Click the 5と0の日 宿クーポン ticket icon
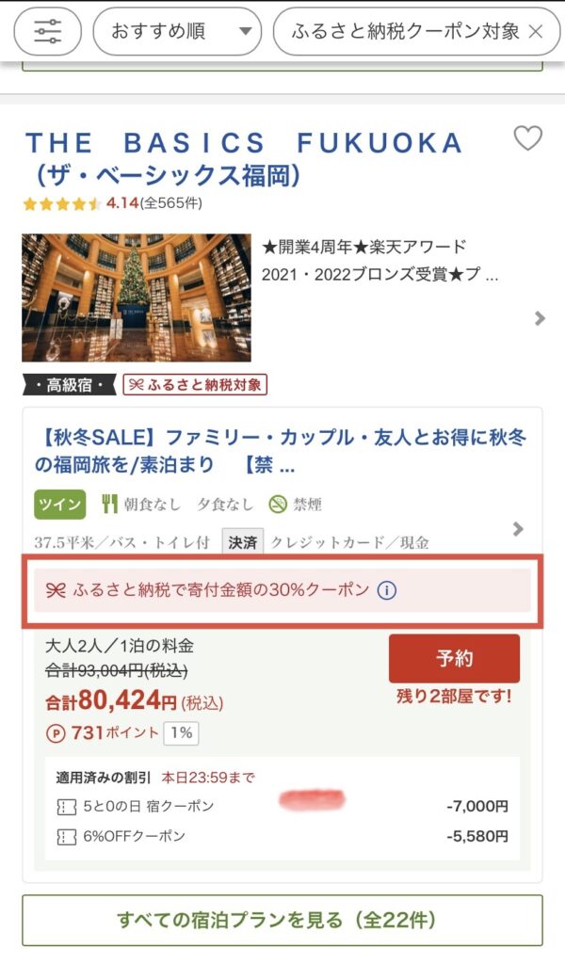Viewport: 565px width, 964px height. point(67,807)
